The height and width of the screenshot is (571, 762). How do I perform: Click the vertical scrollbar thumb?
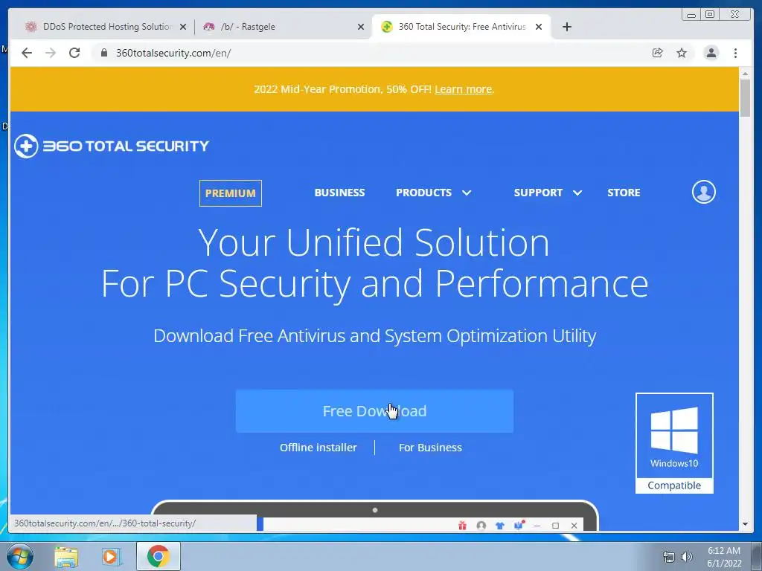pos(745,97)
